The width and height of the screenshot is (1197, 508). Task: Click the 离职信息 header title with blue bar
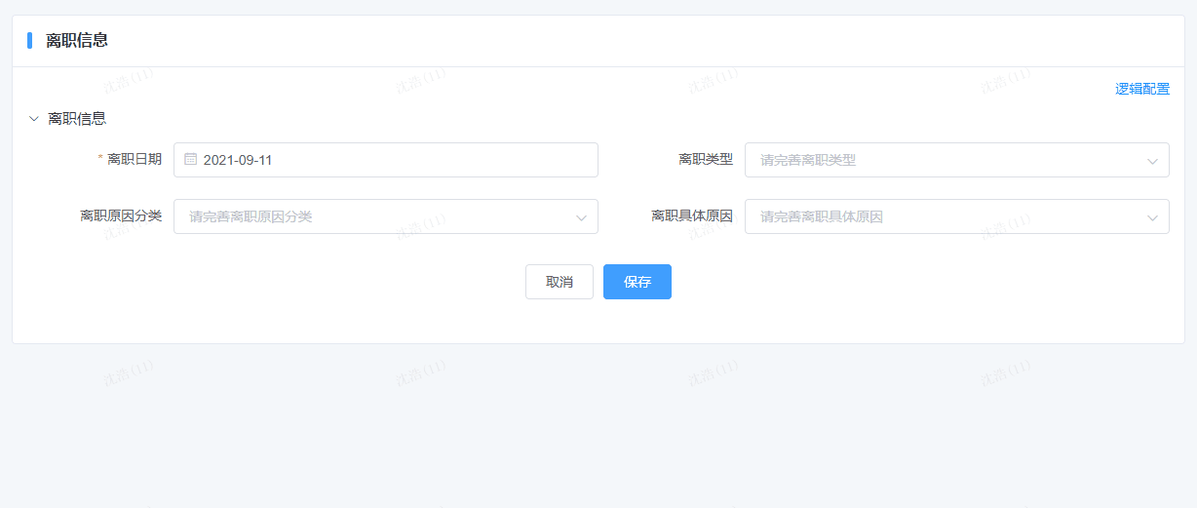click(x=77, y=40)
